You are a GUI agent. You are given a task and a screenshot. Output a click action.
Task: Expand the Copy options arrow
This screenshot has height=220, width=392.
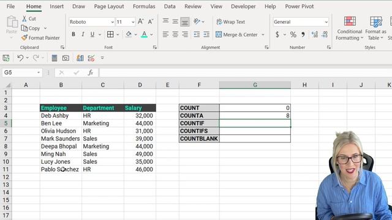coord(45,28)
